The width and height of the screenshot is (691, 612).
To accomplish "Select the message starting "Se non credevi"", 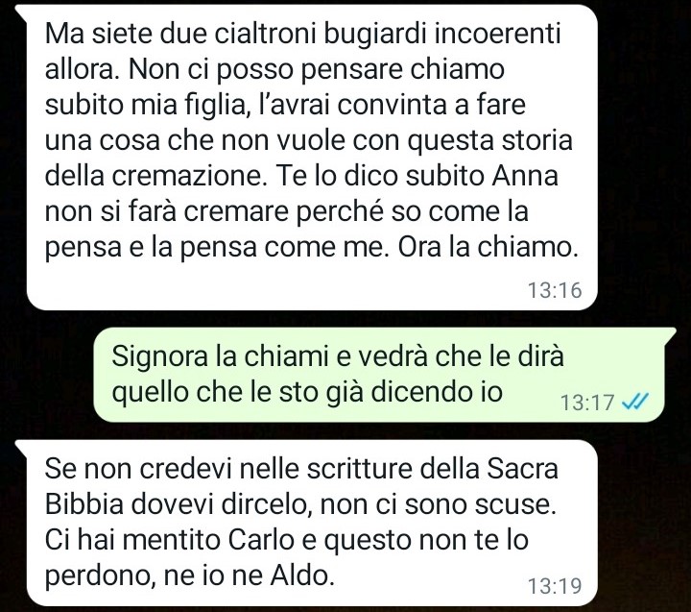I will pos(312,523).
